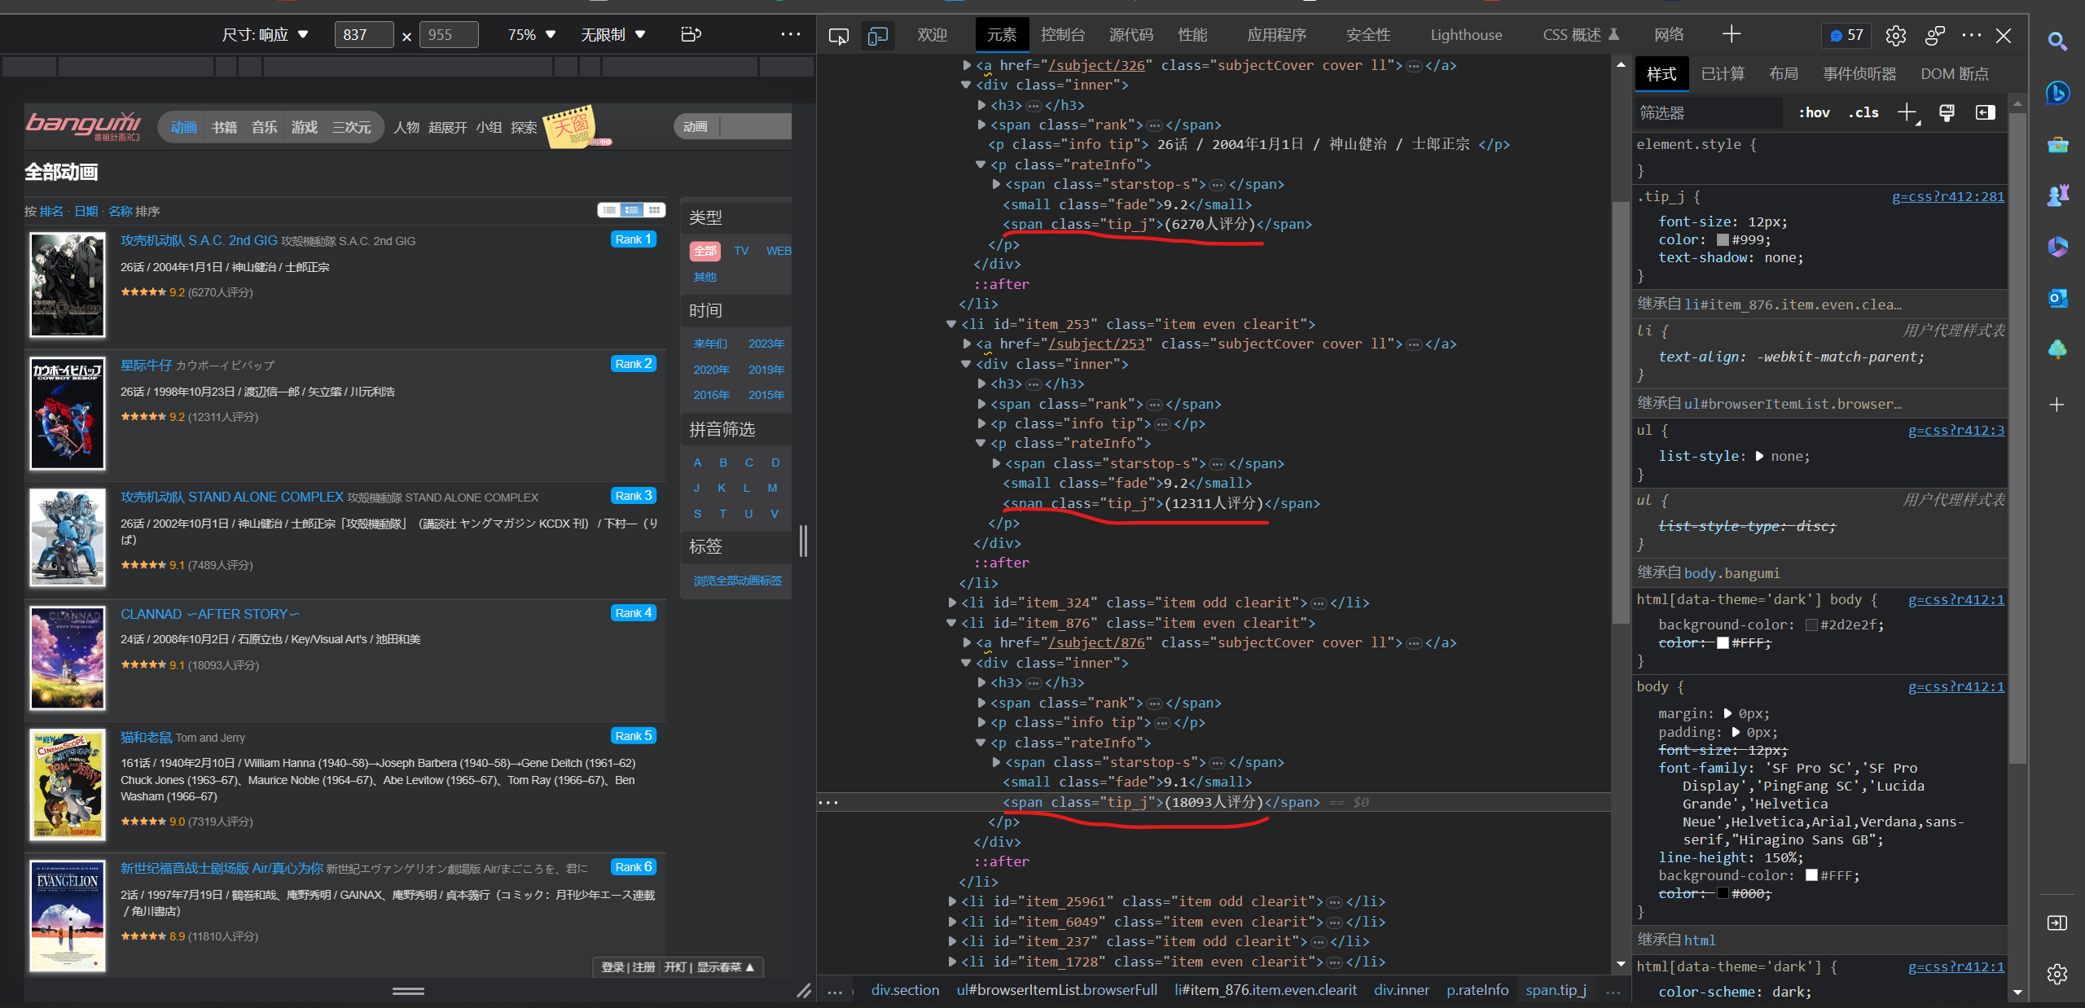Click the #999 color swatch
2085x1008 pixels.
[1723, 239]
